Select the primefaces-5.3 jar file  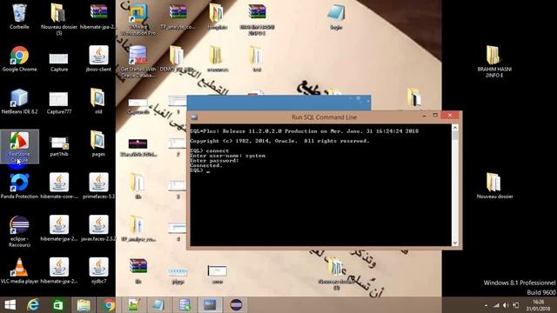98,186
